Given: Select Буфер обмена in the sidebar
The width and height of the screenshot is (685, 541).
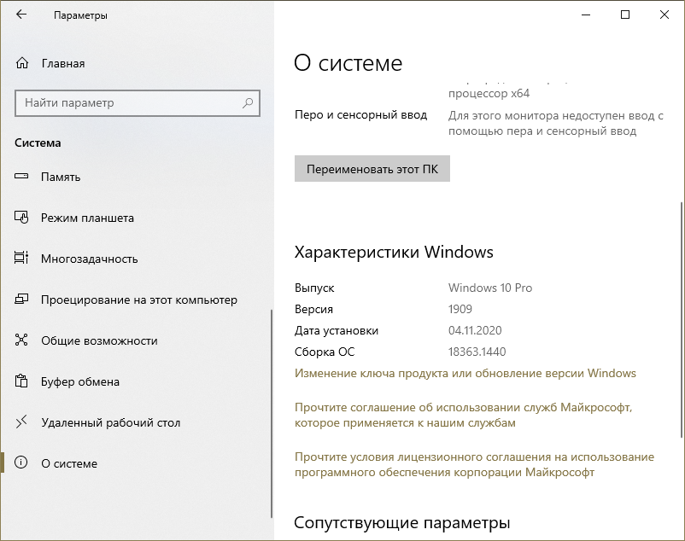Looking at the screenshot, I should [x=80, y=381].
